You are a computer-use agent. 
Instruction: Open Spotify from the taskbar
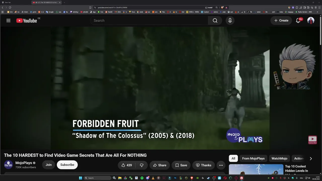[142, 178]
